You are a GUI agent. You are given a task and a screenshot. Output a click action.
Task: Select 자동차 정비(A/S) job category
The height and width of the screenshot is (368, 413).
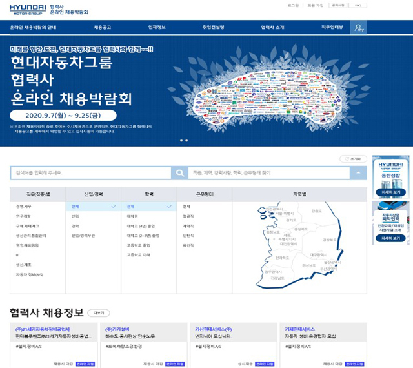click(30, 274)
